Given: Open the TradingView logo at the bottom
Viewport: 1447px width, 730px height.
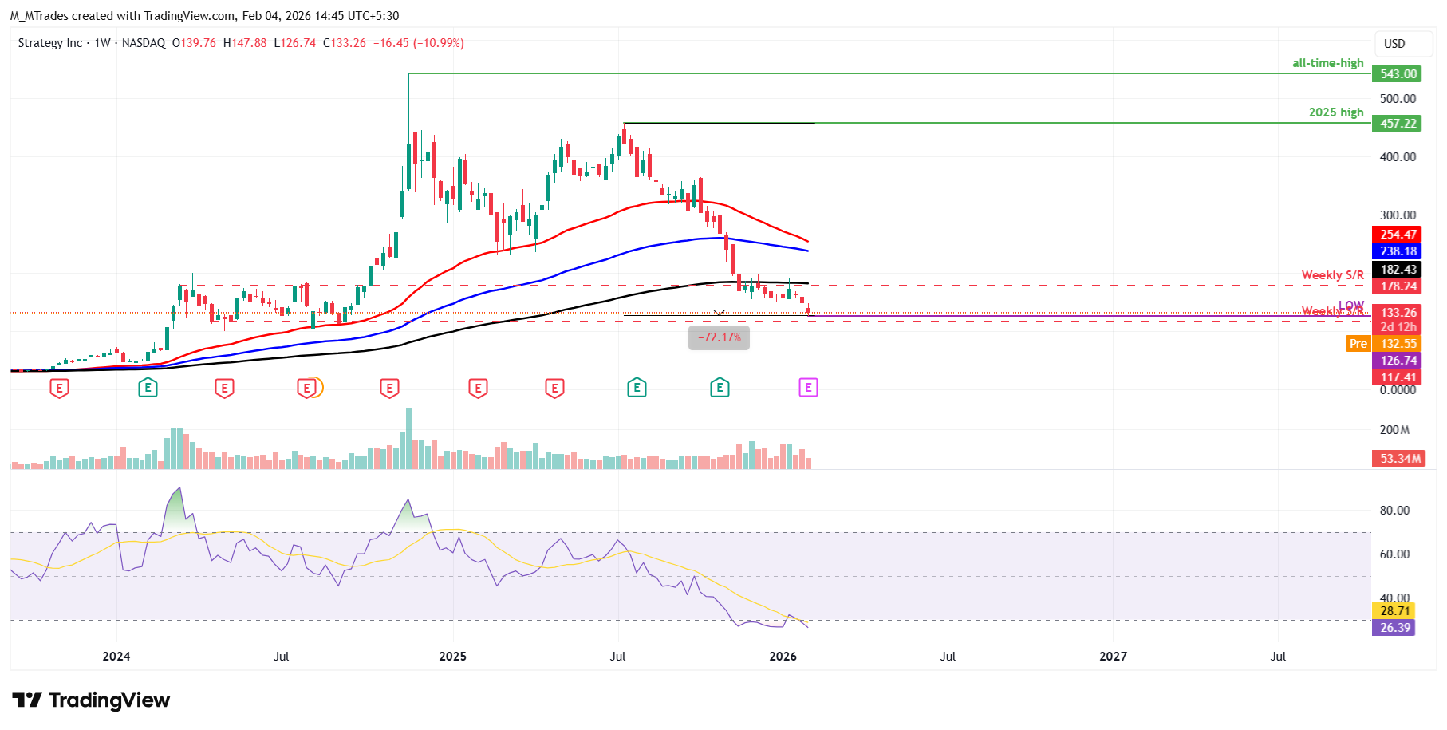Looking at the screenshot, I should click(91, 700).
